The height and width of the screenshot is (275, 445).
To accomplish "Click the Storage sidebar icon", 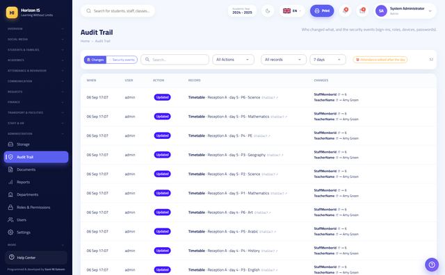I will click(10, 144).
